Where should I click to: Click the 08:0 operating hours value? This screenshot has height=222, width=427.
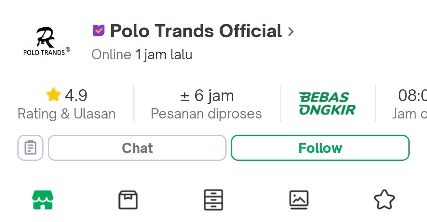412,96
